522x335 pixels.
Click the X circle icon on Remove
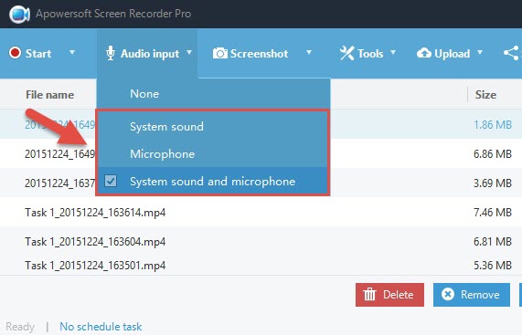pos(448,294)
